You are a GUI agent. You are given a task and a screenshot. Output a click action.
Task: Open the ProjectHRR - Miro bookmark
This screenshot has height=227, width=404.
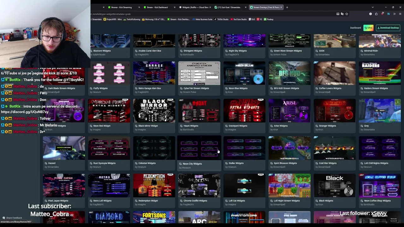coord(112,19)
